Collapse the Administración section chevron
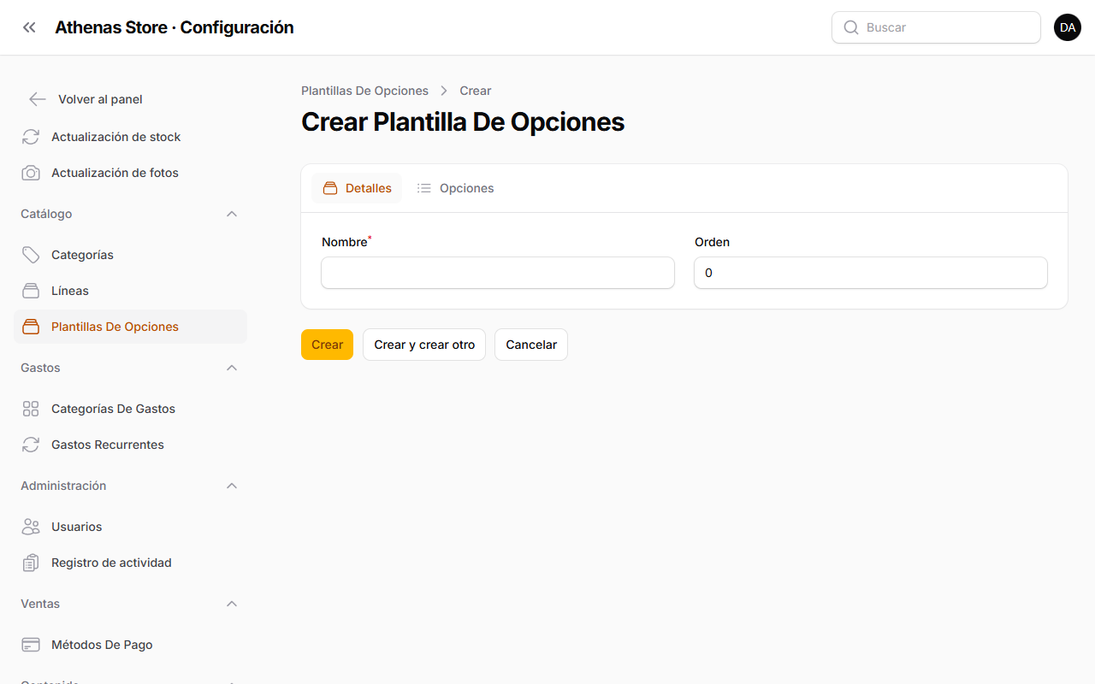This screenshot has height=684, width=1095. click(x=232, y=486)
